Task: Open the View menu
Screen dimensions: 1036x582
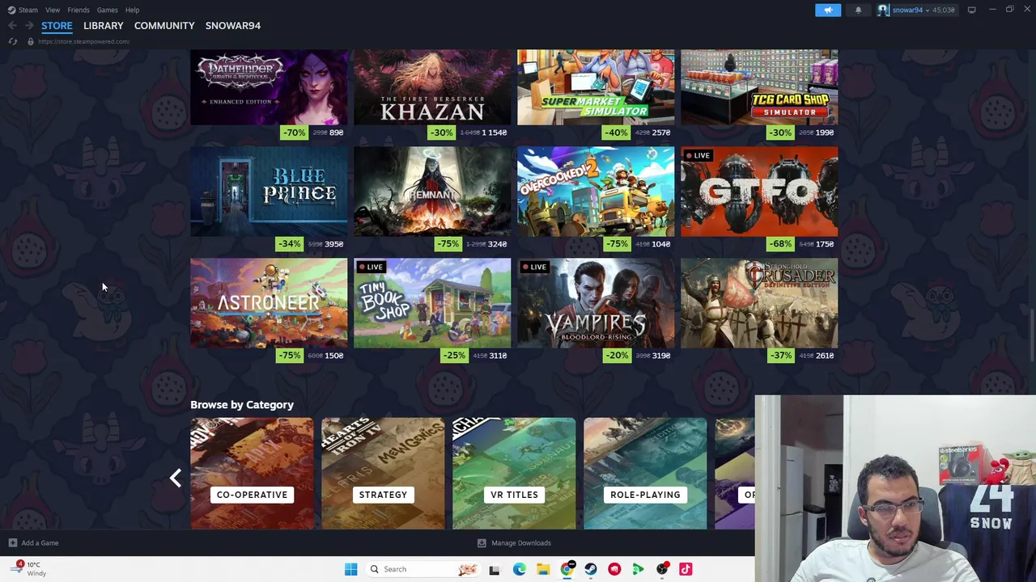Action: [x=53, y=10]
